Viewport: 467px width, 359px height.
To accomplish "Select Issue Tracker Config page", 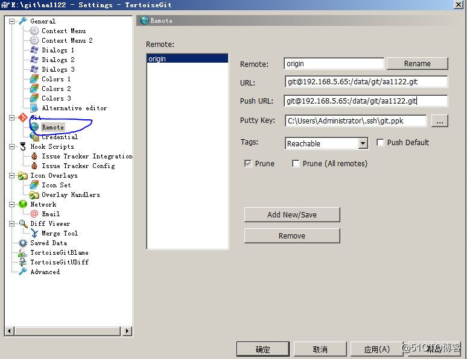I will (78, 166).
